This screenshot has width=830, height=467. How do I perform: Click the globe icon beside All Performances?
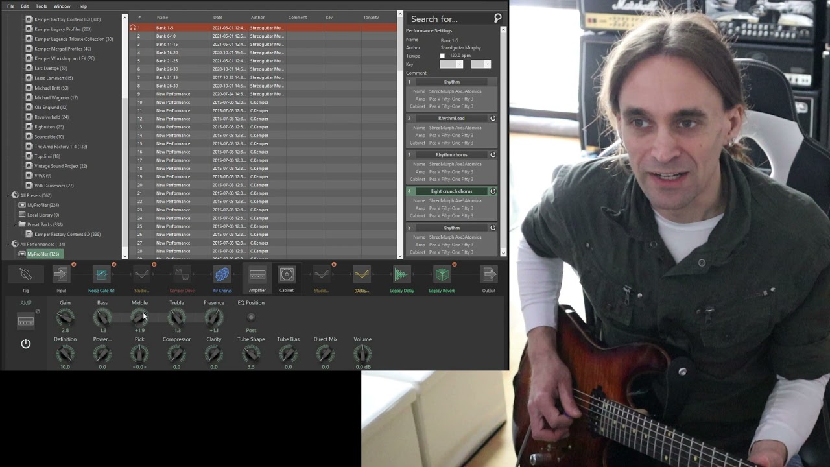tap(15, 245)
